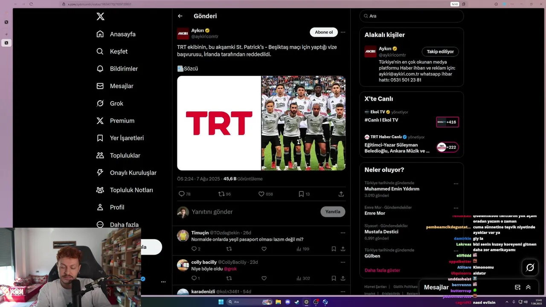
Task: Open Steam from taskbar
Action: [x=297, y=302]
